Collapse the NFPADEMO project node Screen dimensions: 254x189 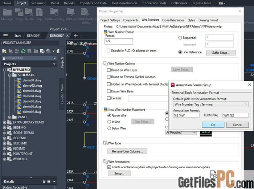click(x=4, y=70)
